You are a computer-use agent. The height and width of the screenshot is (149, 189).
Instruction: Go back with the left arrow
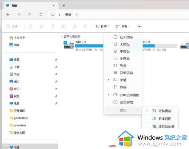tap(8, 15)
